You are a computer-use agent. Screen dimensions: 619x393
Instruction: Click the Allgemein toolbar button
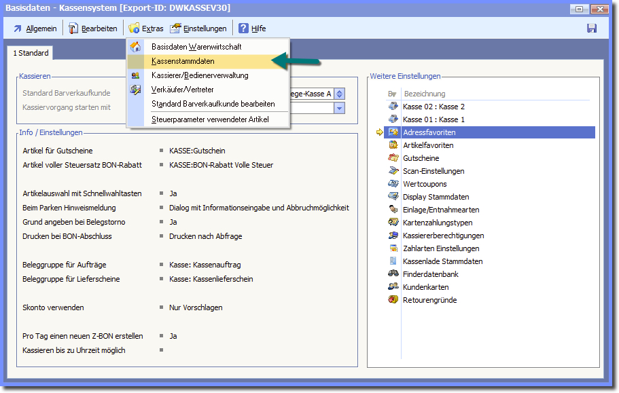pyautogui.click(x=35, y=29)
